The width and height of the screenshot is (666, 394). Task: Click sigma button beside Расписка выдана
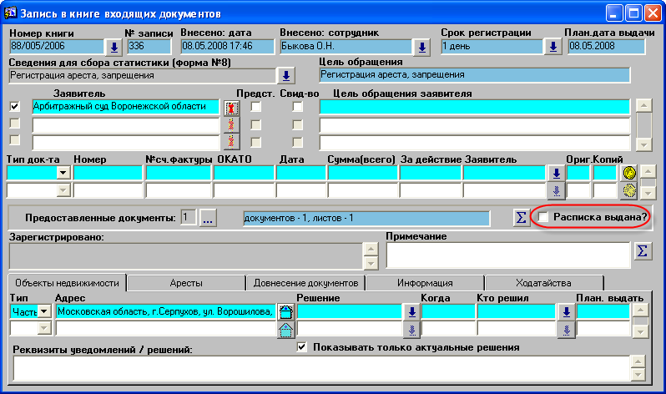(521, 218)
